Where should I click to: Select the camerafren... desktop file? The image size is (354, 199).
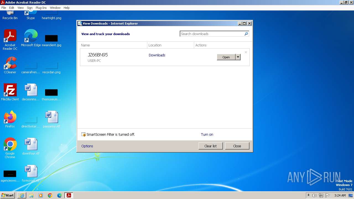31,68
